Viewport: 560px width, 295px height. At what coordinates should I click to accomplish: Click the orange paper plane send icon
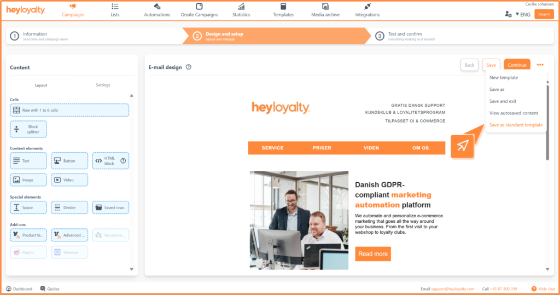pyautogui.click(x=462, y=146)
